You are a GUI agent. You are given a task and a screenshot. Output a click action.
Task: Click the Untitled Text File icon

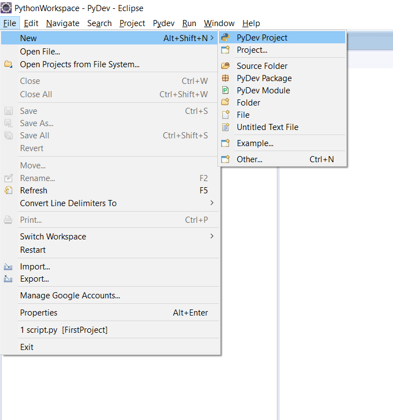(225, 127)
